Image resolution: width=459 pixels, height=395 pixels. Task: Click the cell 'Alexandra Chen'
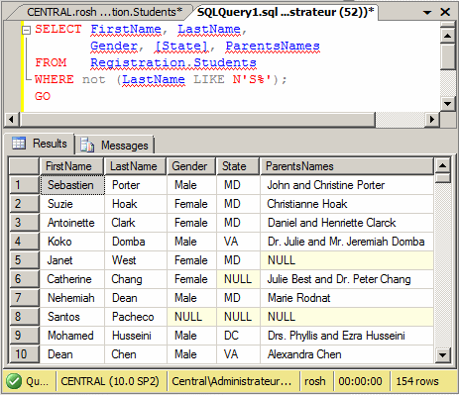(x=347, y=354)
